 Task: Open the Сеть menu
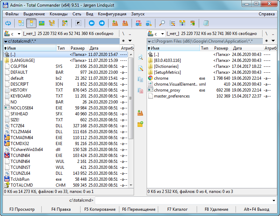click(77, 14)
